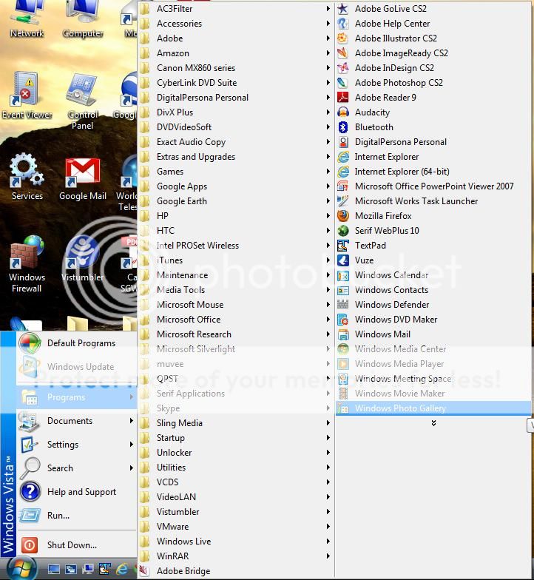Open Internet Explorer (64-bit) icon
Screen dimensions: 534x580
click(343, 172)
